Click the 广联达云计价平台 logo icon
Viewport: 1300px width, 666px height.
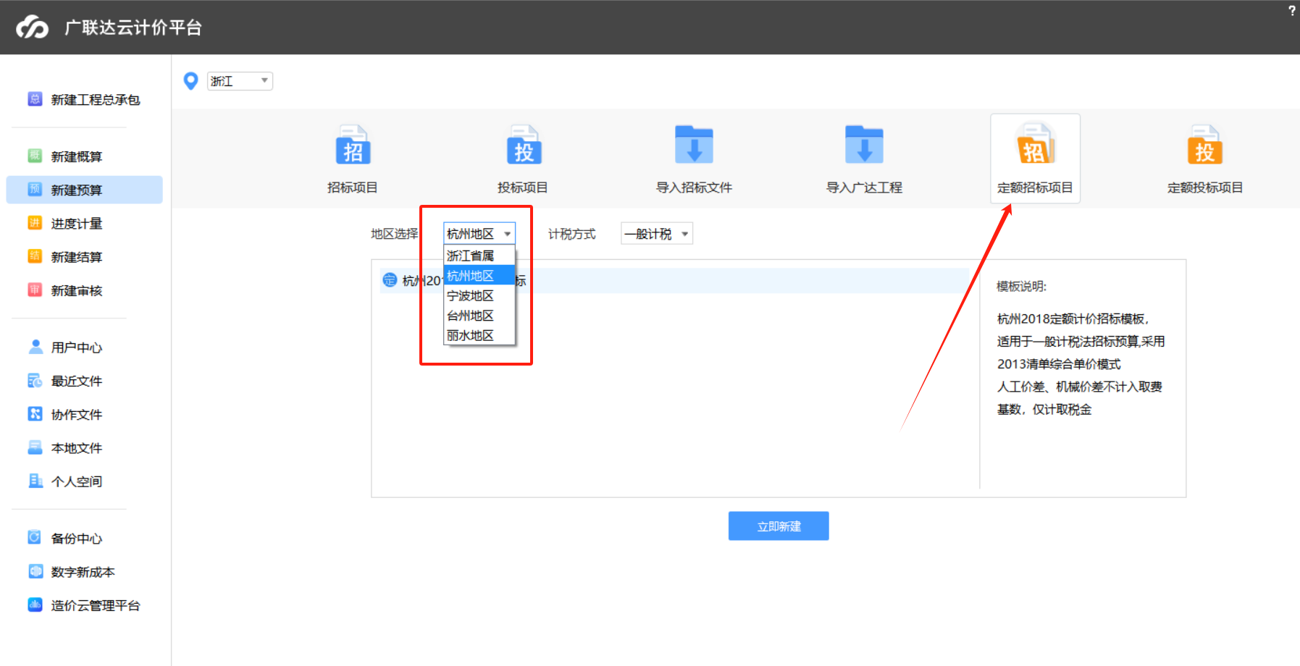coord(33,27)
